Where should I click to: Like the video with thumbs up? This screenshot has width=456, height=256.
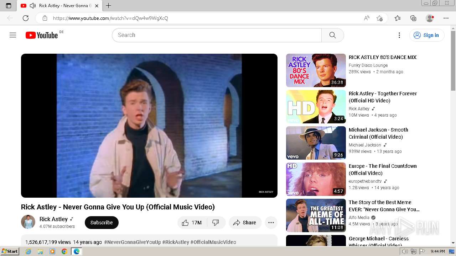[x=192, y=223]
